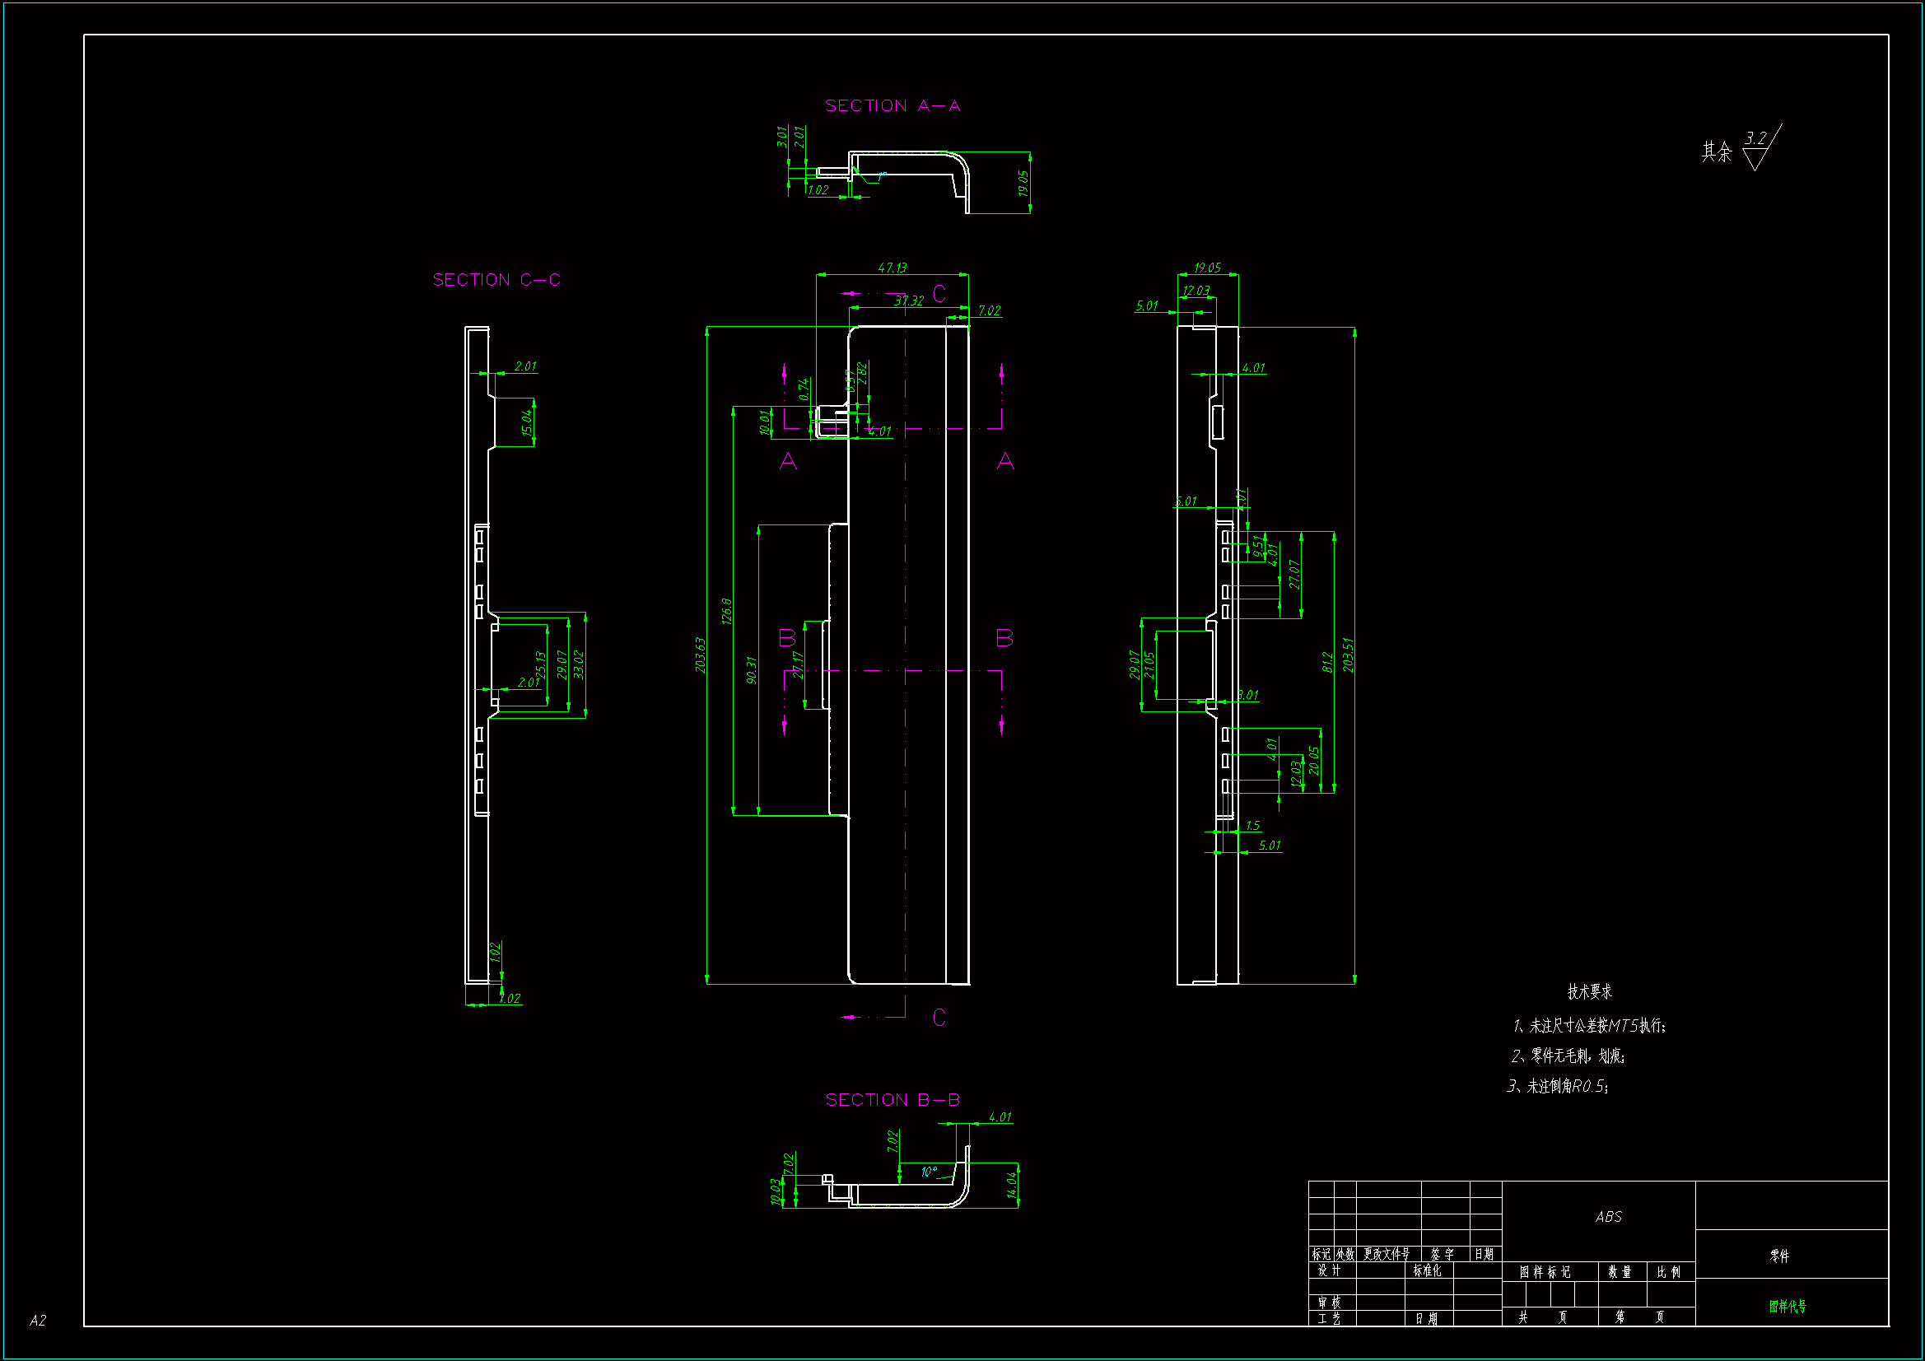Select the 技术要求 heading text

[1590, 991]
